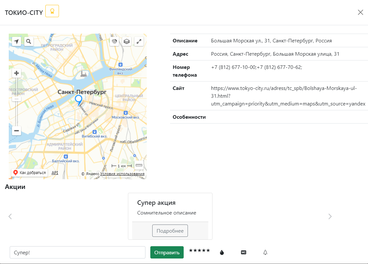Click the Описание value text
The width and height of the screenshot is (368, 264).
(271, 41)
